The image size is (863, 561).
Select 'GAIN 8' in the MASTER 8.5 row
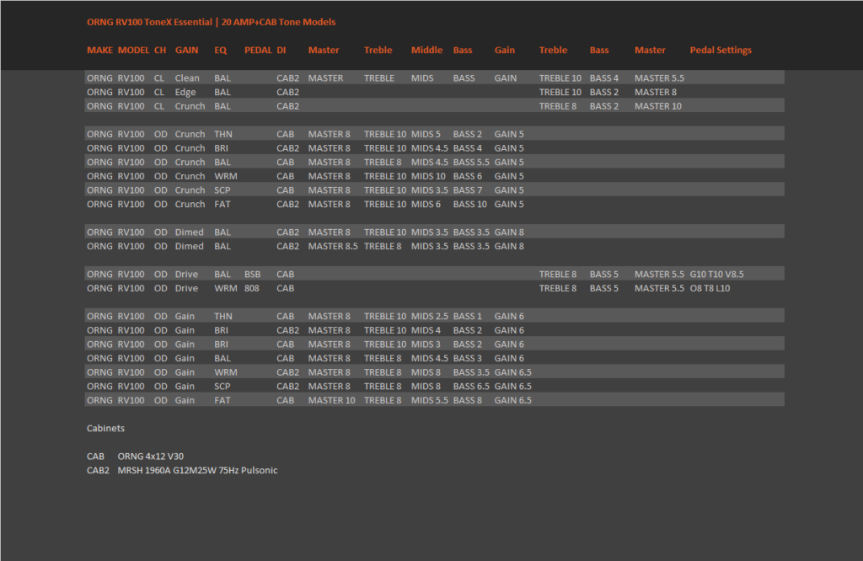[x=508, y=247]
